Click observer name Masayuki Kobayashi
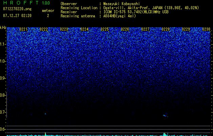The width and height of the screenshot is (213, 136). point(122,4)
